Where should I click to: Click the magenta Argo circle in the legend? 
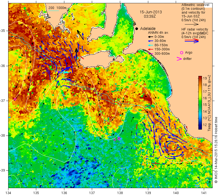pyautogui.click(x=181, y=53)
